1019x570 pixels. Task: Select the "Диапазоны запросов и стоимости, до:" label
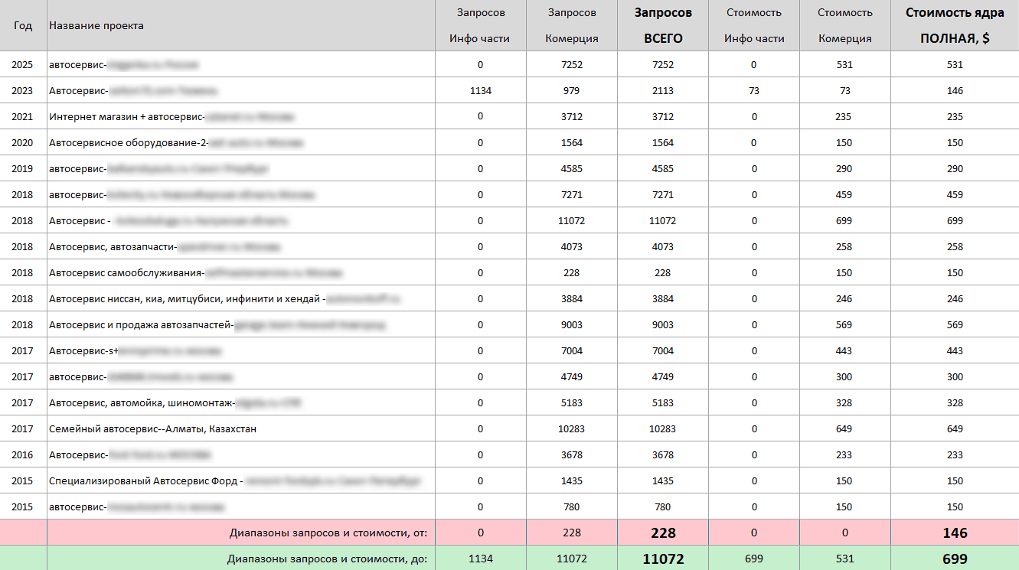[x=327, y=559]
